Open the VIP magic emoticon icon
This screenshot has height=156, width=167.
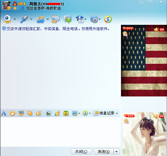tap(21, 113)
